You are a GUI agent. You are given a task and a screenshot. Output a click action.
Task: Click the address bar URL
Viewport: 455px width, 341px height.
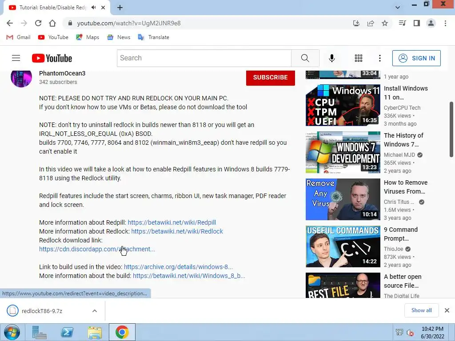129,23
